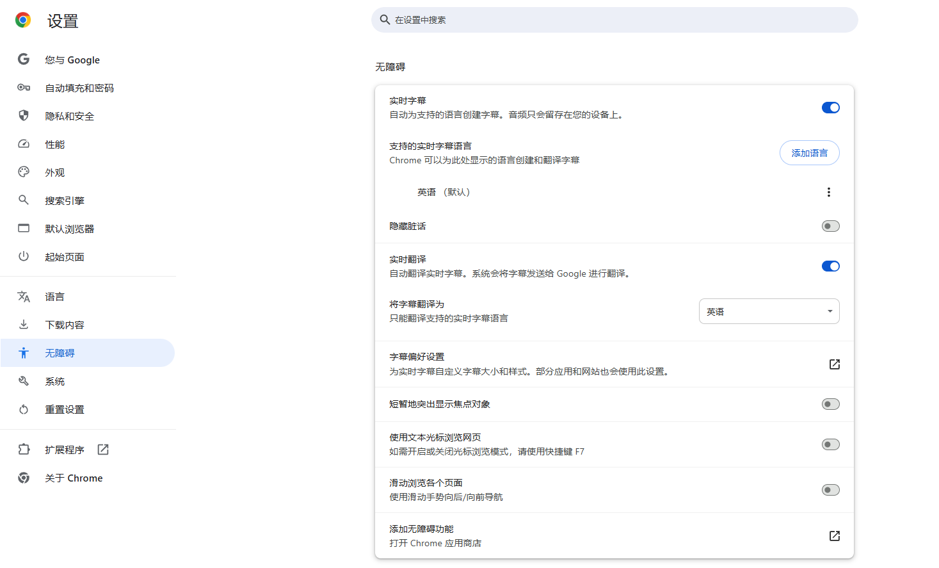The width and height of the screenshot is (939, 568).
Task: Click the shield icon for 隐私和安全
Action: (24, 116)
